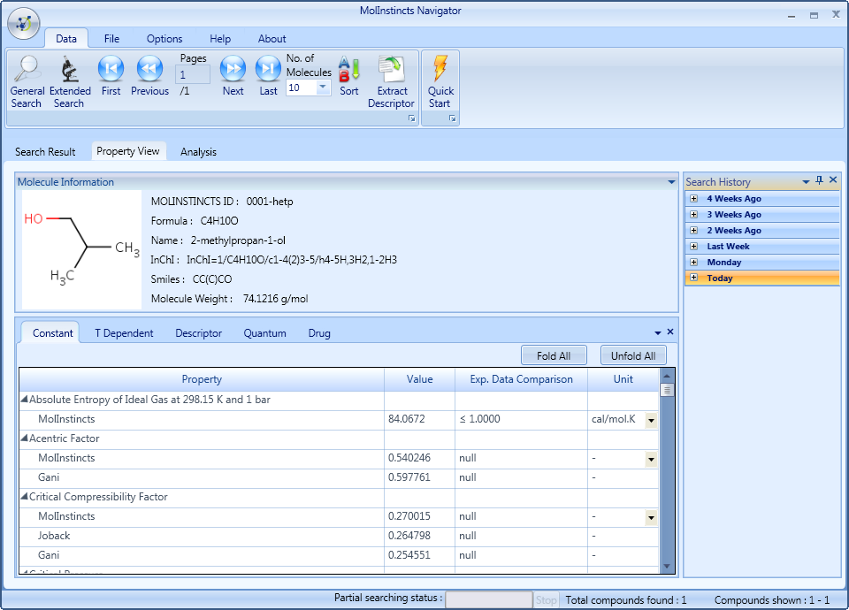Click the partial searching progress bar
Viewport: 849px width, 610px height.
tap(489, 599)
